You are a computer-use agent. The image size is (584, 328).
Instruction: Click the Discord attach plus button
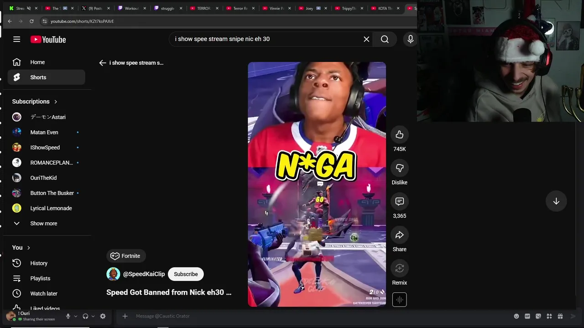[x=125, y=316]
